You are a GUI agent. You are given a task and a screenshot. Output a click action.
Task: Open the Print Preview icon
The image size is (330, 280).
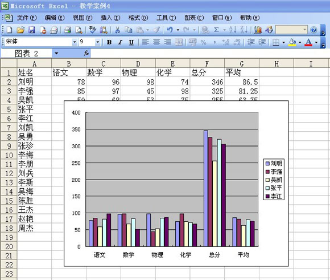coord(79,30)
